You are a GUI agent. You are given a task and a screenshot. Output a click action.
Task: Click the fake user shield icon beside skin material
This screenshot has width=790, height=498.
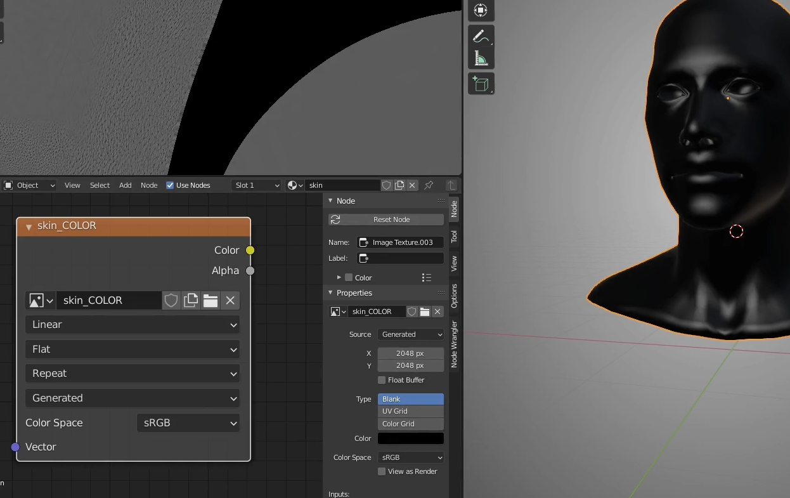(x=386, y=185)
